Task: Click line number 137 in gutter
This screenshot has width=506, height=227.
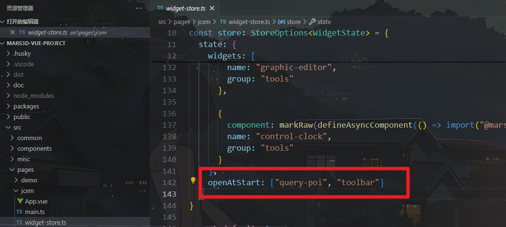Action: pyautogui.click(x=169, y=125)
